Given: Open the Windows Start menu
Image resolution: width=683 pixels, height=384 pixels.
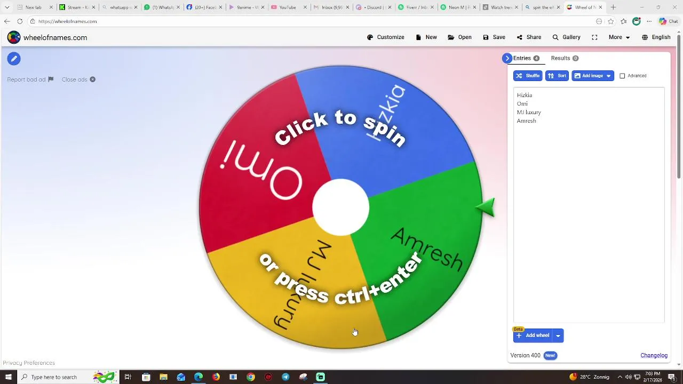Looking at the screenshot, I should click(8, 377).
